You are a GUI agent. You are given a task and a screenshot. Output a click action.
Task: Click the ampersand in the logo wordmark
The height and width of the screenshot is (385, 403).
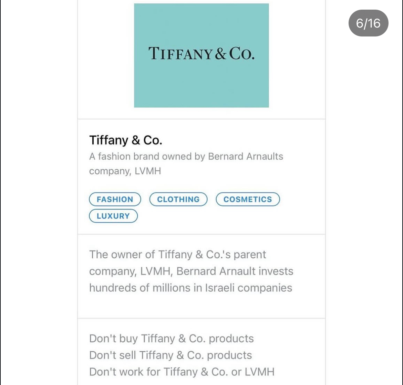coord(220,54)
